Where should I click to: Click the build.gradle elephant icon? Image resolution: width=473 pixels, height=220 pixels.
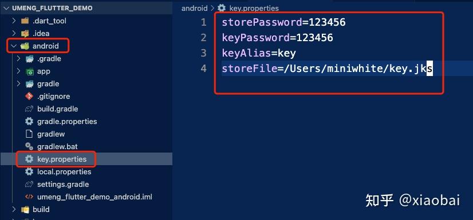[x=29, y=109]
